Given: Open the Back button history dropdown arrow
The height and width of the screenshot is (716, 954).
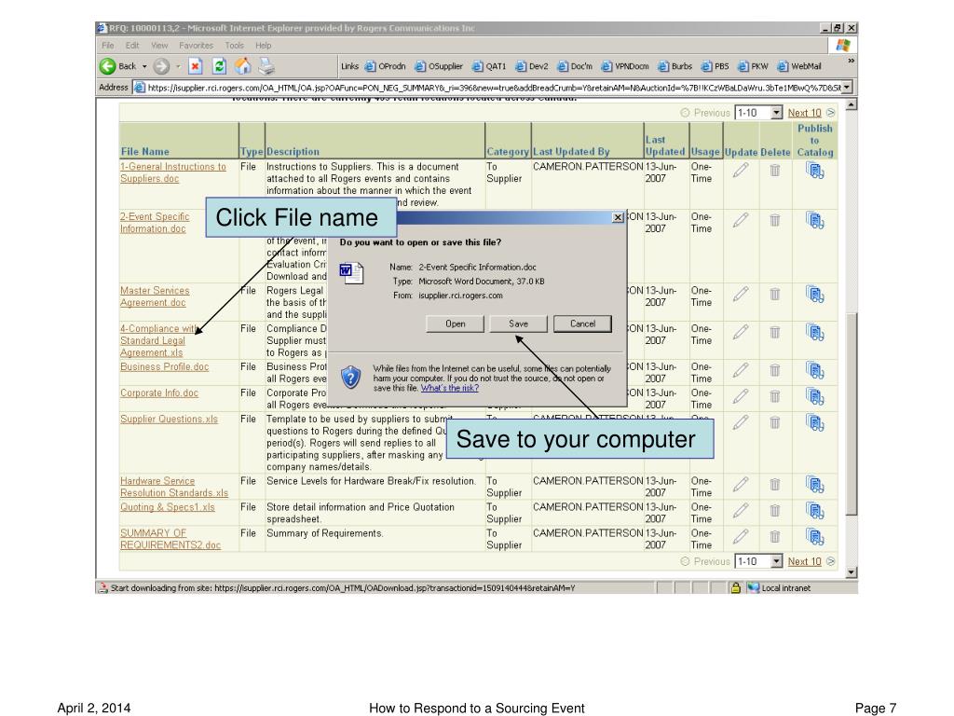Looking at the screenshot, I should 144,66.
